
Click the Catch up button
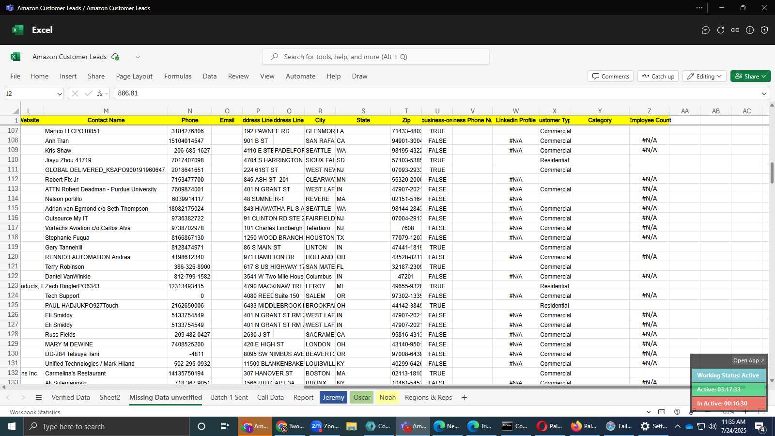pyautogui.click(x=658, y=77)
